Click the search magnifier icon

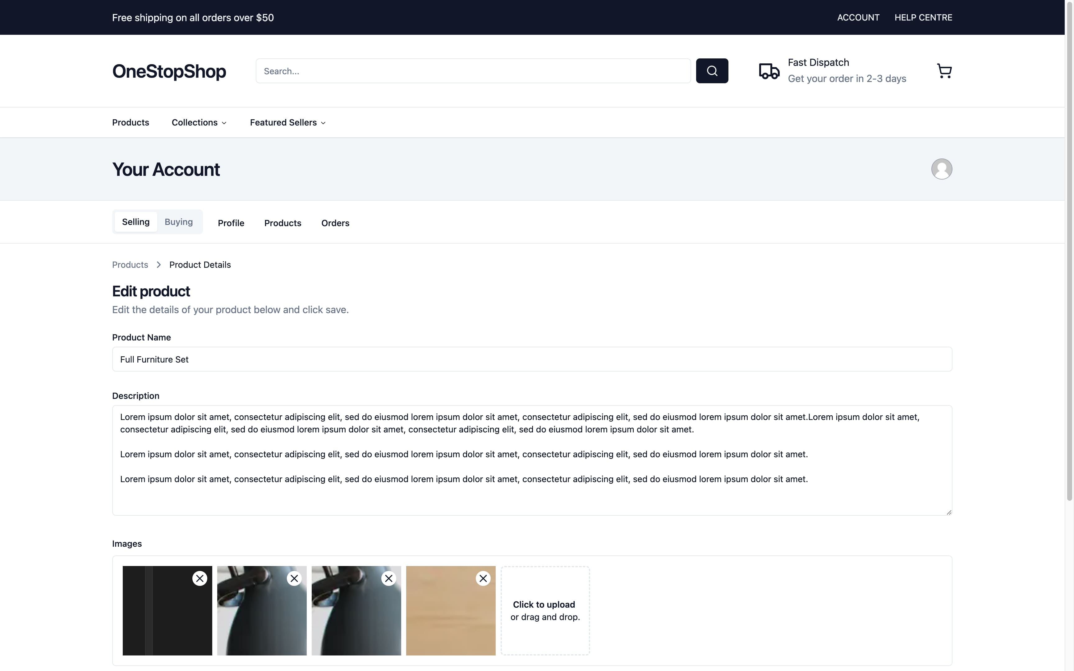(x=712, y=71)
